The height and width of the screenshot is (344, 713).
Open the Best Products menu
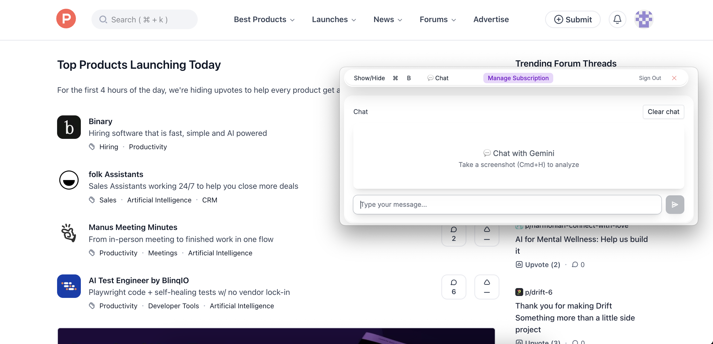(264, 19)
